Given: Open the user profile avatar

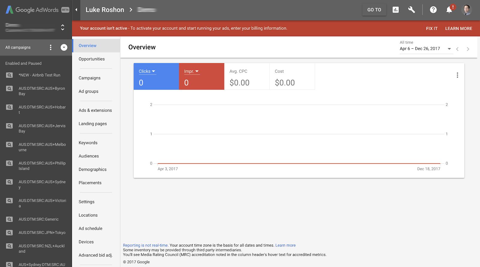Looking at the screenshot, I should tap(466, 10).
